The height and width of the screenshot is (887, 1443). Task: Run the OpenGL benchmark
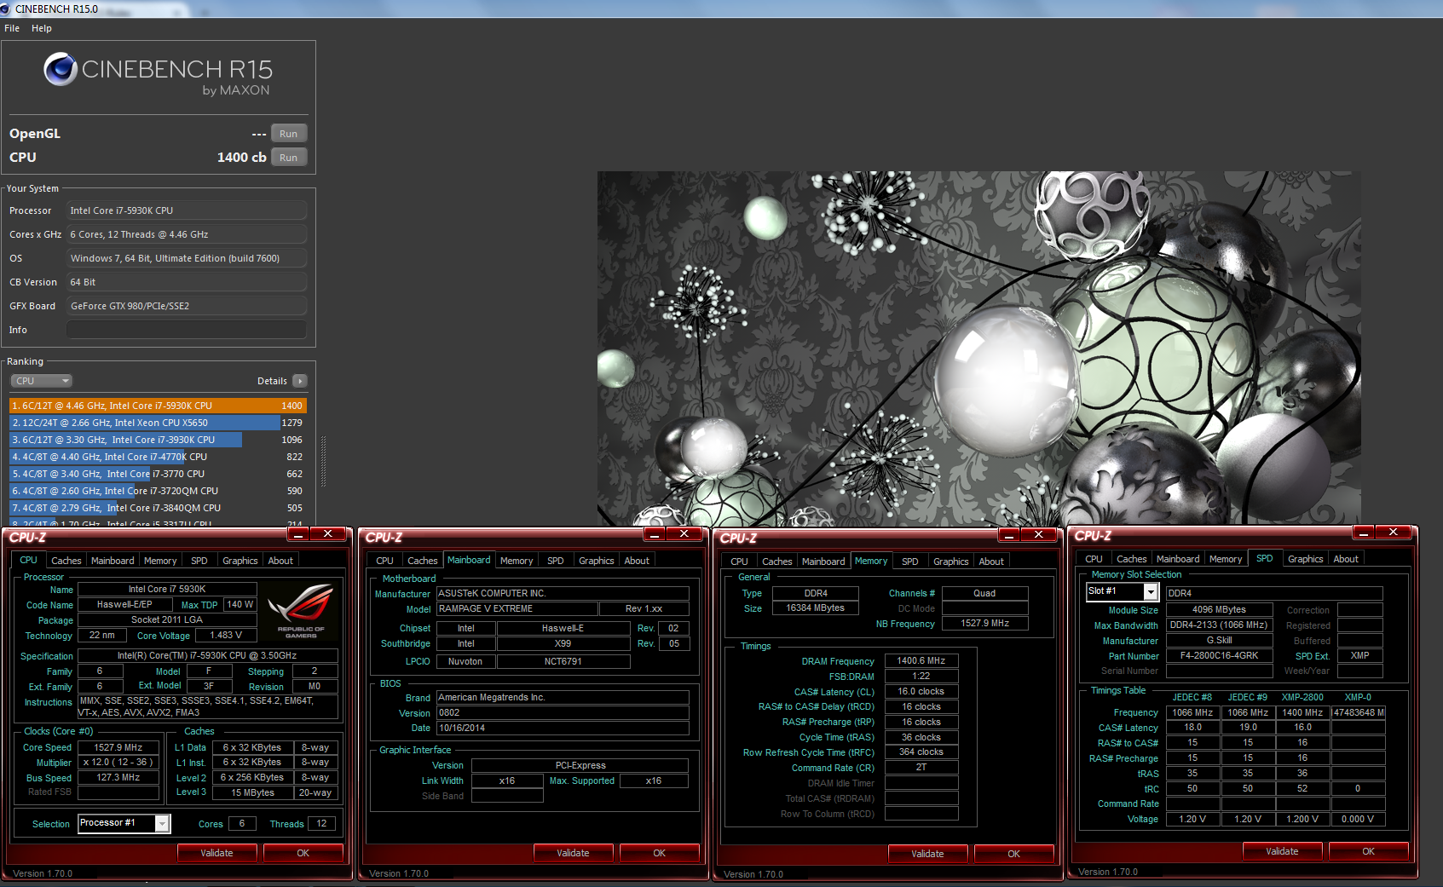pyautogui.click(x=289, y=134)
